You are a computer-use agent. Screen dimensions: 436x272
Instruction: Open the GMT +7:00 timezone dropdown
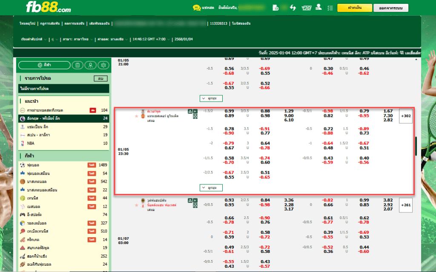coord(151,40)
